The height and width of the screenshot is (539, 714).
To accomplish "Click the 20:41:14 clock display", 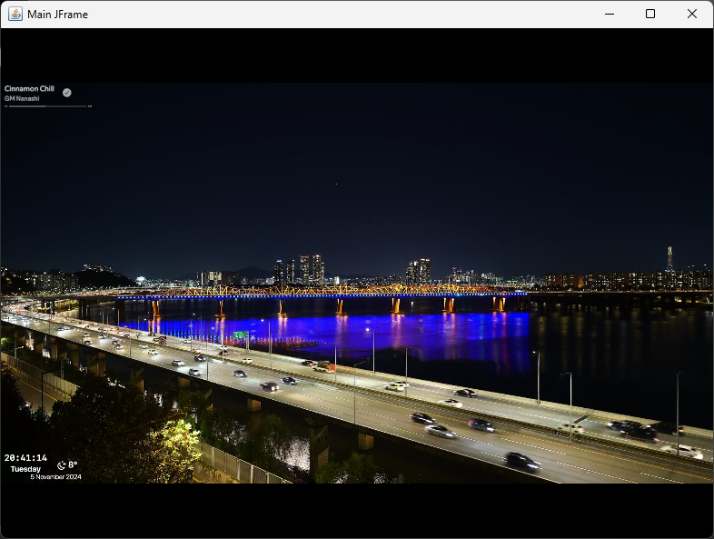I will point(25,458).
